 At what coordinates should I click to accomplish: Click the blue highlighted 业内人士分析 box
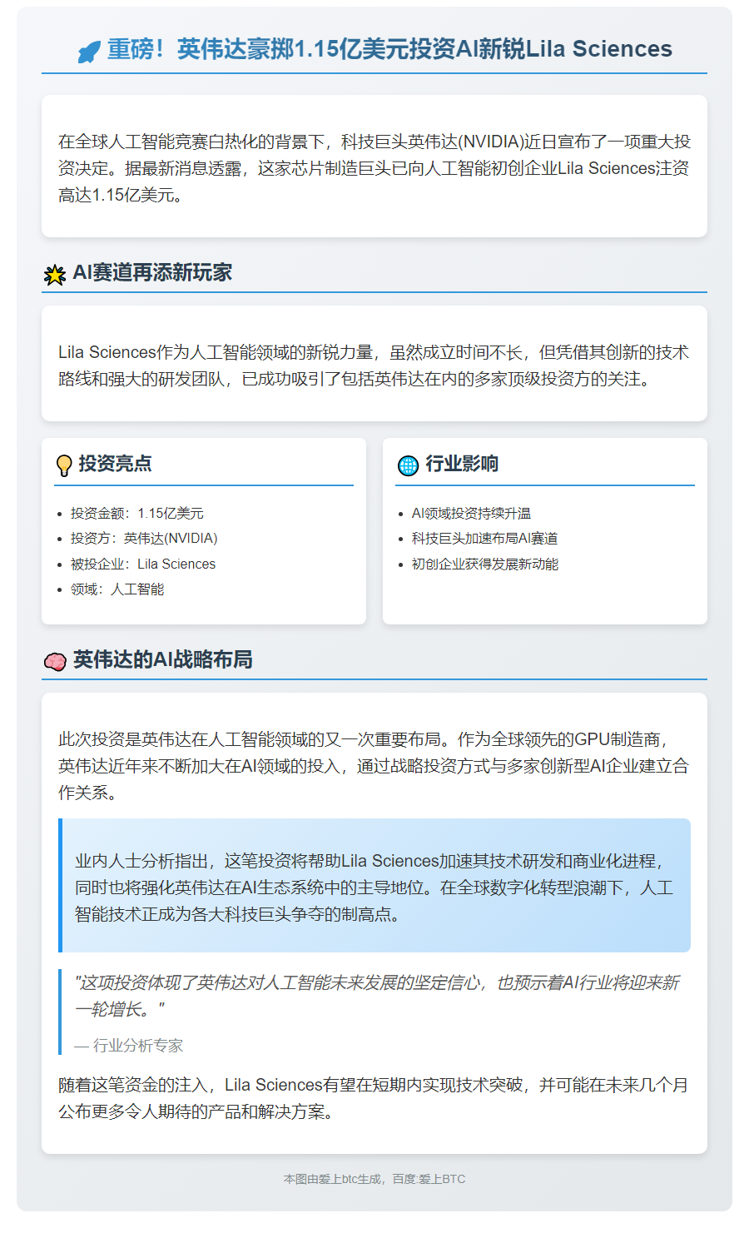click(374, 887)
